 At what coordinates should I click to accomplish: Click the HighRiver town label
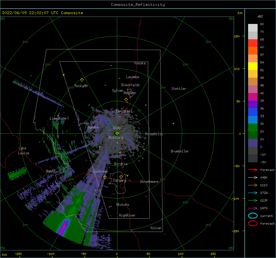(127, 215)
